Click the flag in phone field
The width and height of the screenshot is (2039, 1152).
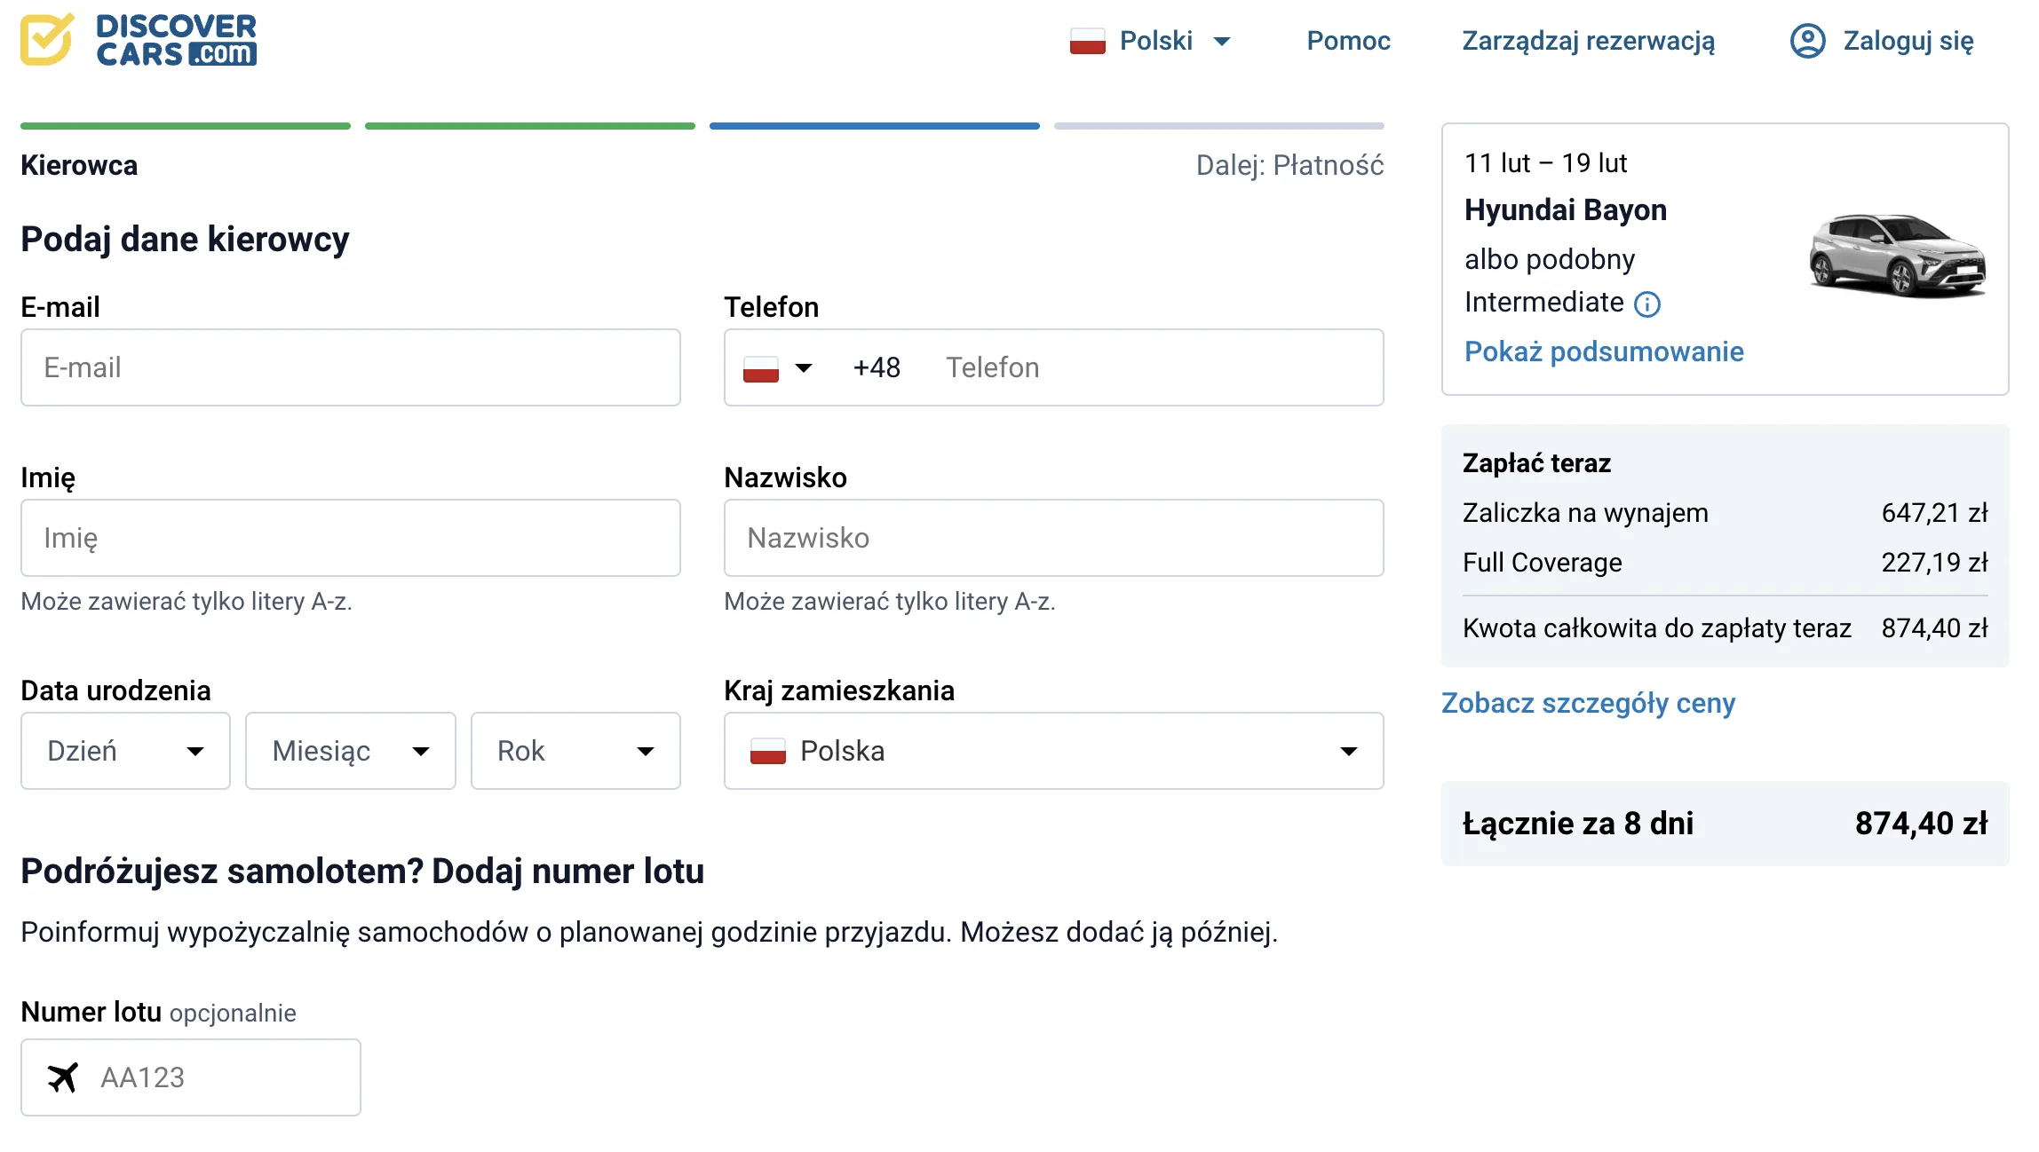tap(761, 368)
